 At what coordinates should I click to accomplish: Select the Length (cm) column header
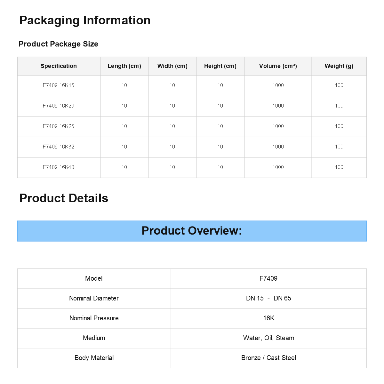point(124,66)
